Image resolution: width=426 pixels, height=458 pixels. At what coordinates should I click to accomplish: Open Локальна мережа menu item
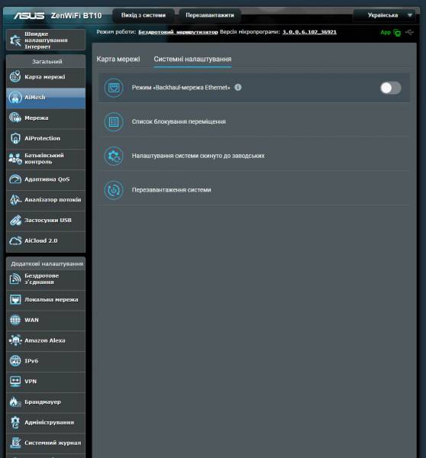point(46,300)
